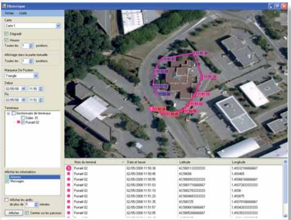Open the Fichier menu
The height and width of the screenshot is (220, 291).
coord(9,13)
